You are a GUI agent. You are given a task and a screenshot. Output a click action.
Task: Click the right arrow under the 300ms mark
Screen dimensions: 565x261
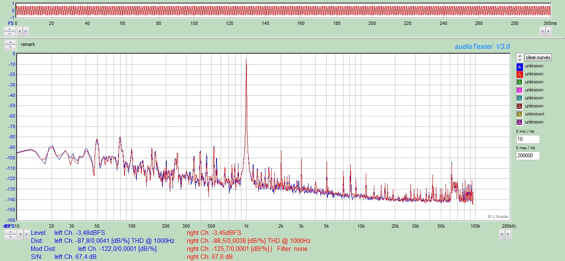coord(548,31)
